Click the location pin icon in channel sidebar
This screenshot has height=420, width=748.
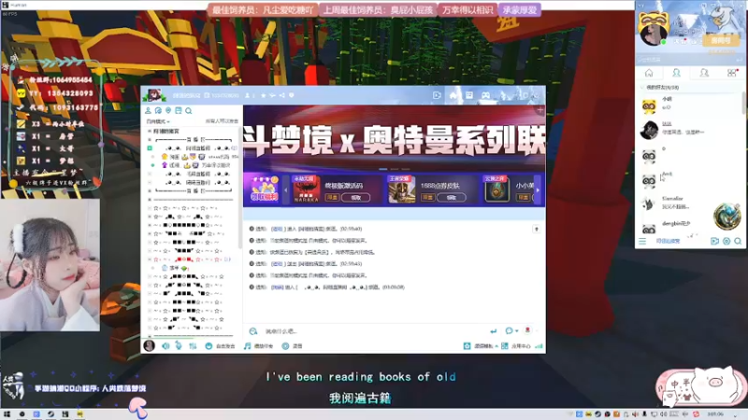click(168, 110)
